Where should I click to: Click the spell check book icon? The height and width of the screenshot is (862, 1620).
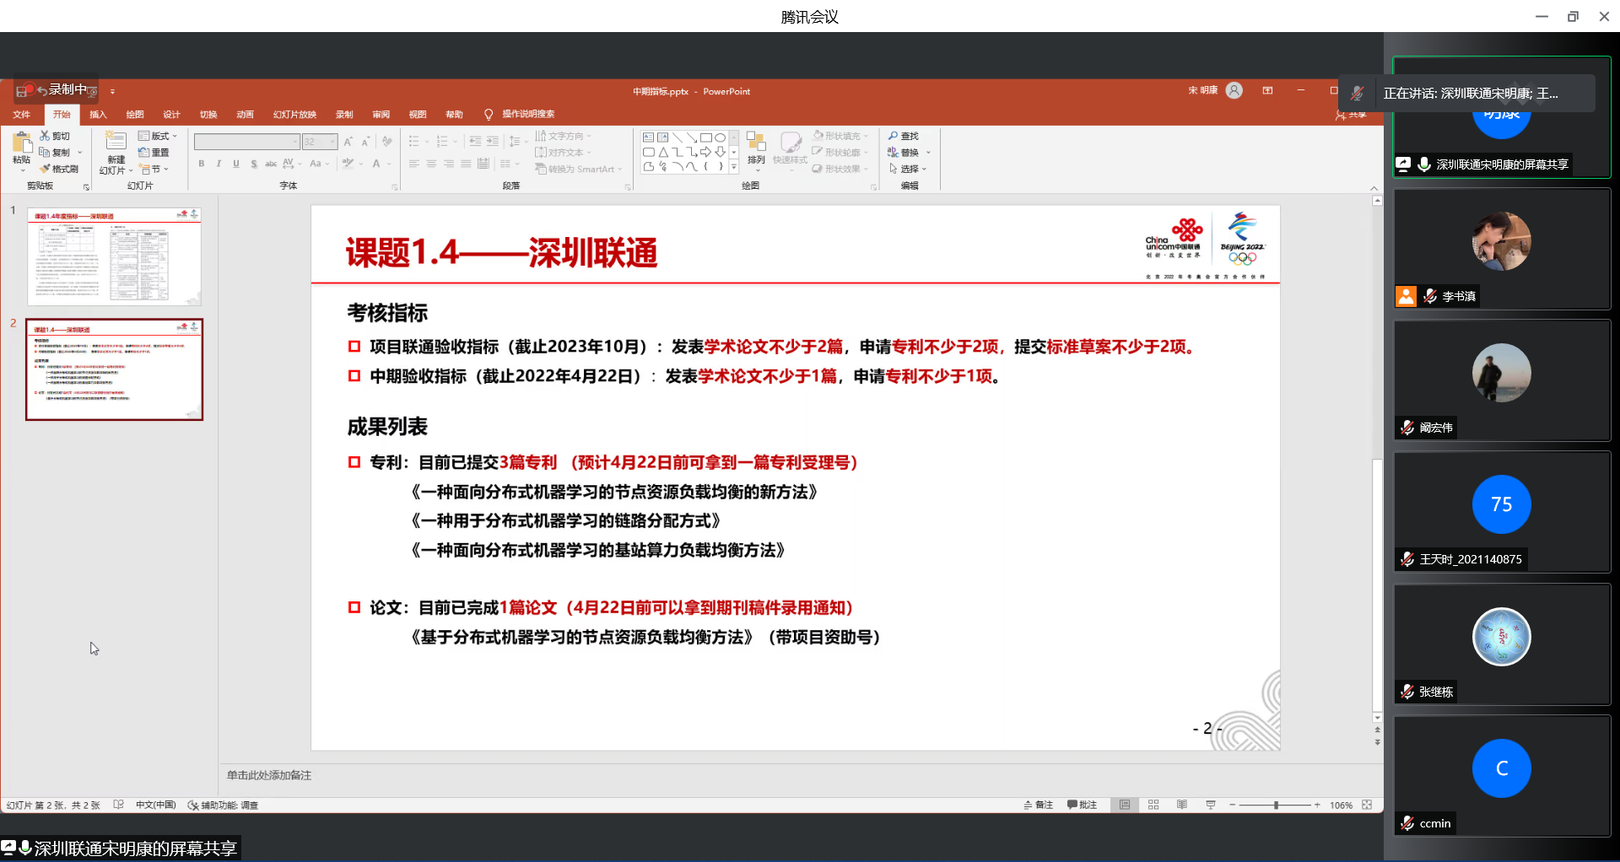[118, 805]
